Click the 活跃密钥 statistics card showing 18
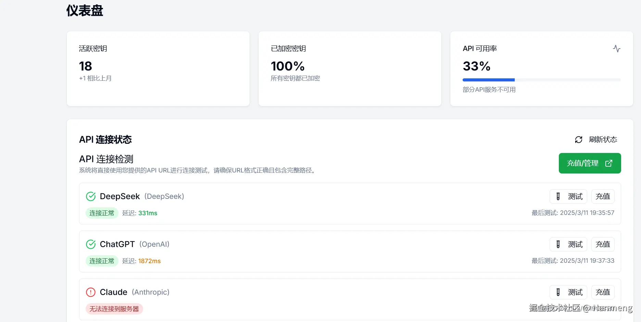 coord(158,68)
